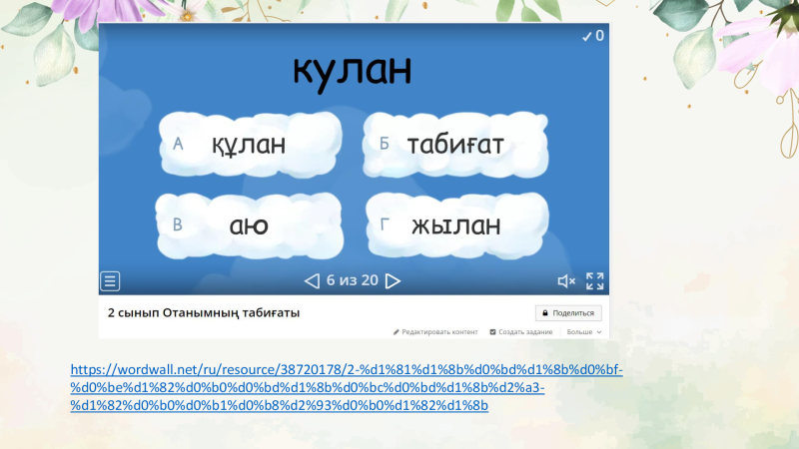Choose answer cloud В аю
Screen dimensions: 799x449
click(250, 225)
